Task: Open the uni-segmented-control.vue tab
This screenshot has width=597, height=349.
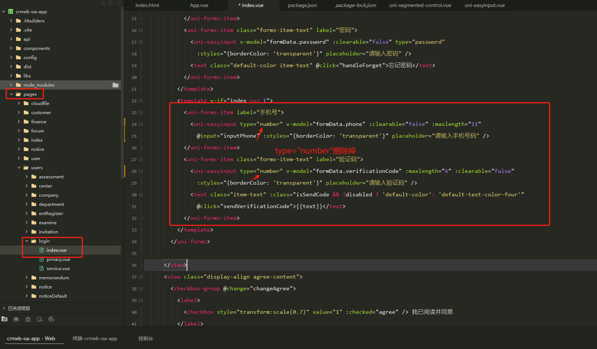Action: [420, 5]
